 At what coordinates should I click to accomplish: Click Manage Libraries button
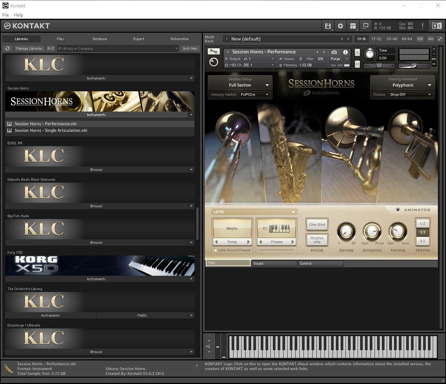pos(29,48)
